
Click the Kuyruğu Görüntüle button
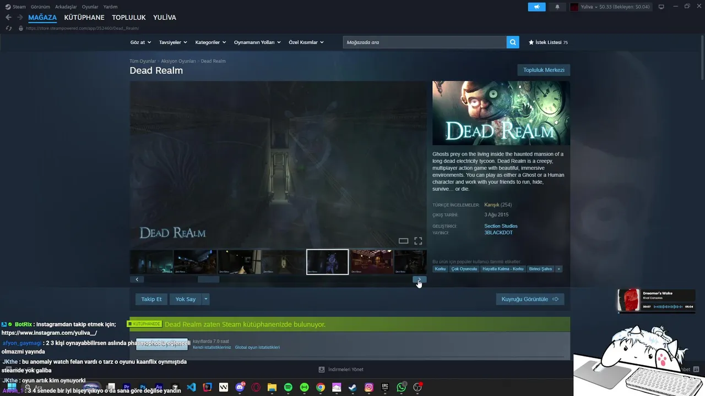click(x=530, y=299)
